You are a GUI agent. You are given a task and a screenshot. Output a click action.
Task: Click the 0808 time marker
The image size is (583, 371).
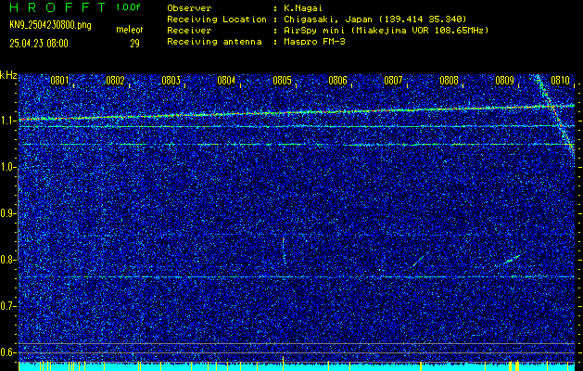click(x=450, y=81)
